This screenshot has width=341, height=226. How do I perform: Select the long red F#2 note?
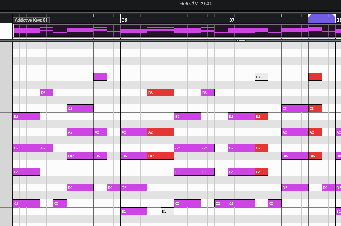click(x=161, y=156)
